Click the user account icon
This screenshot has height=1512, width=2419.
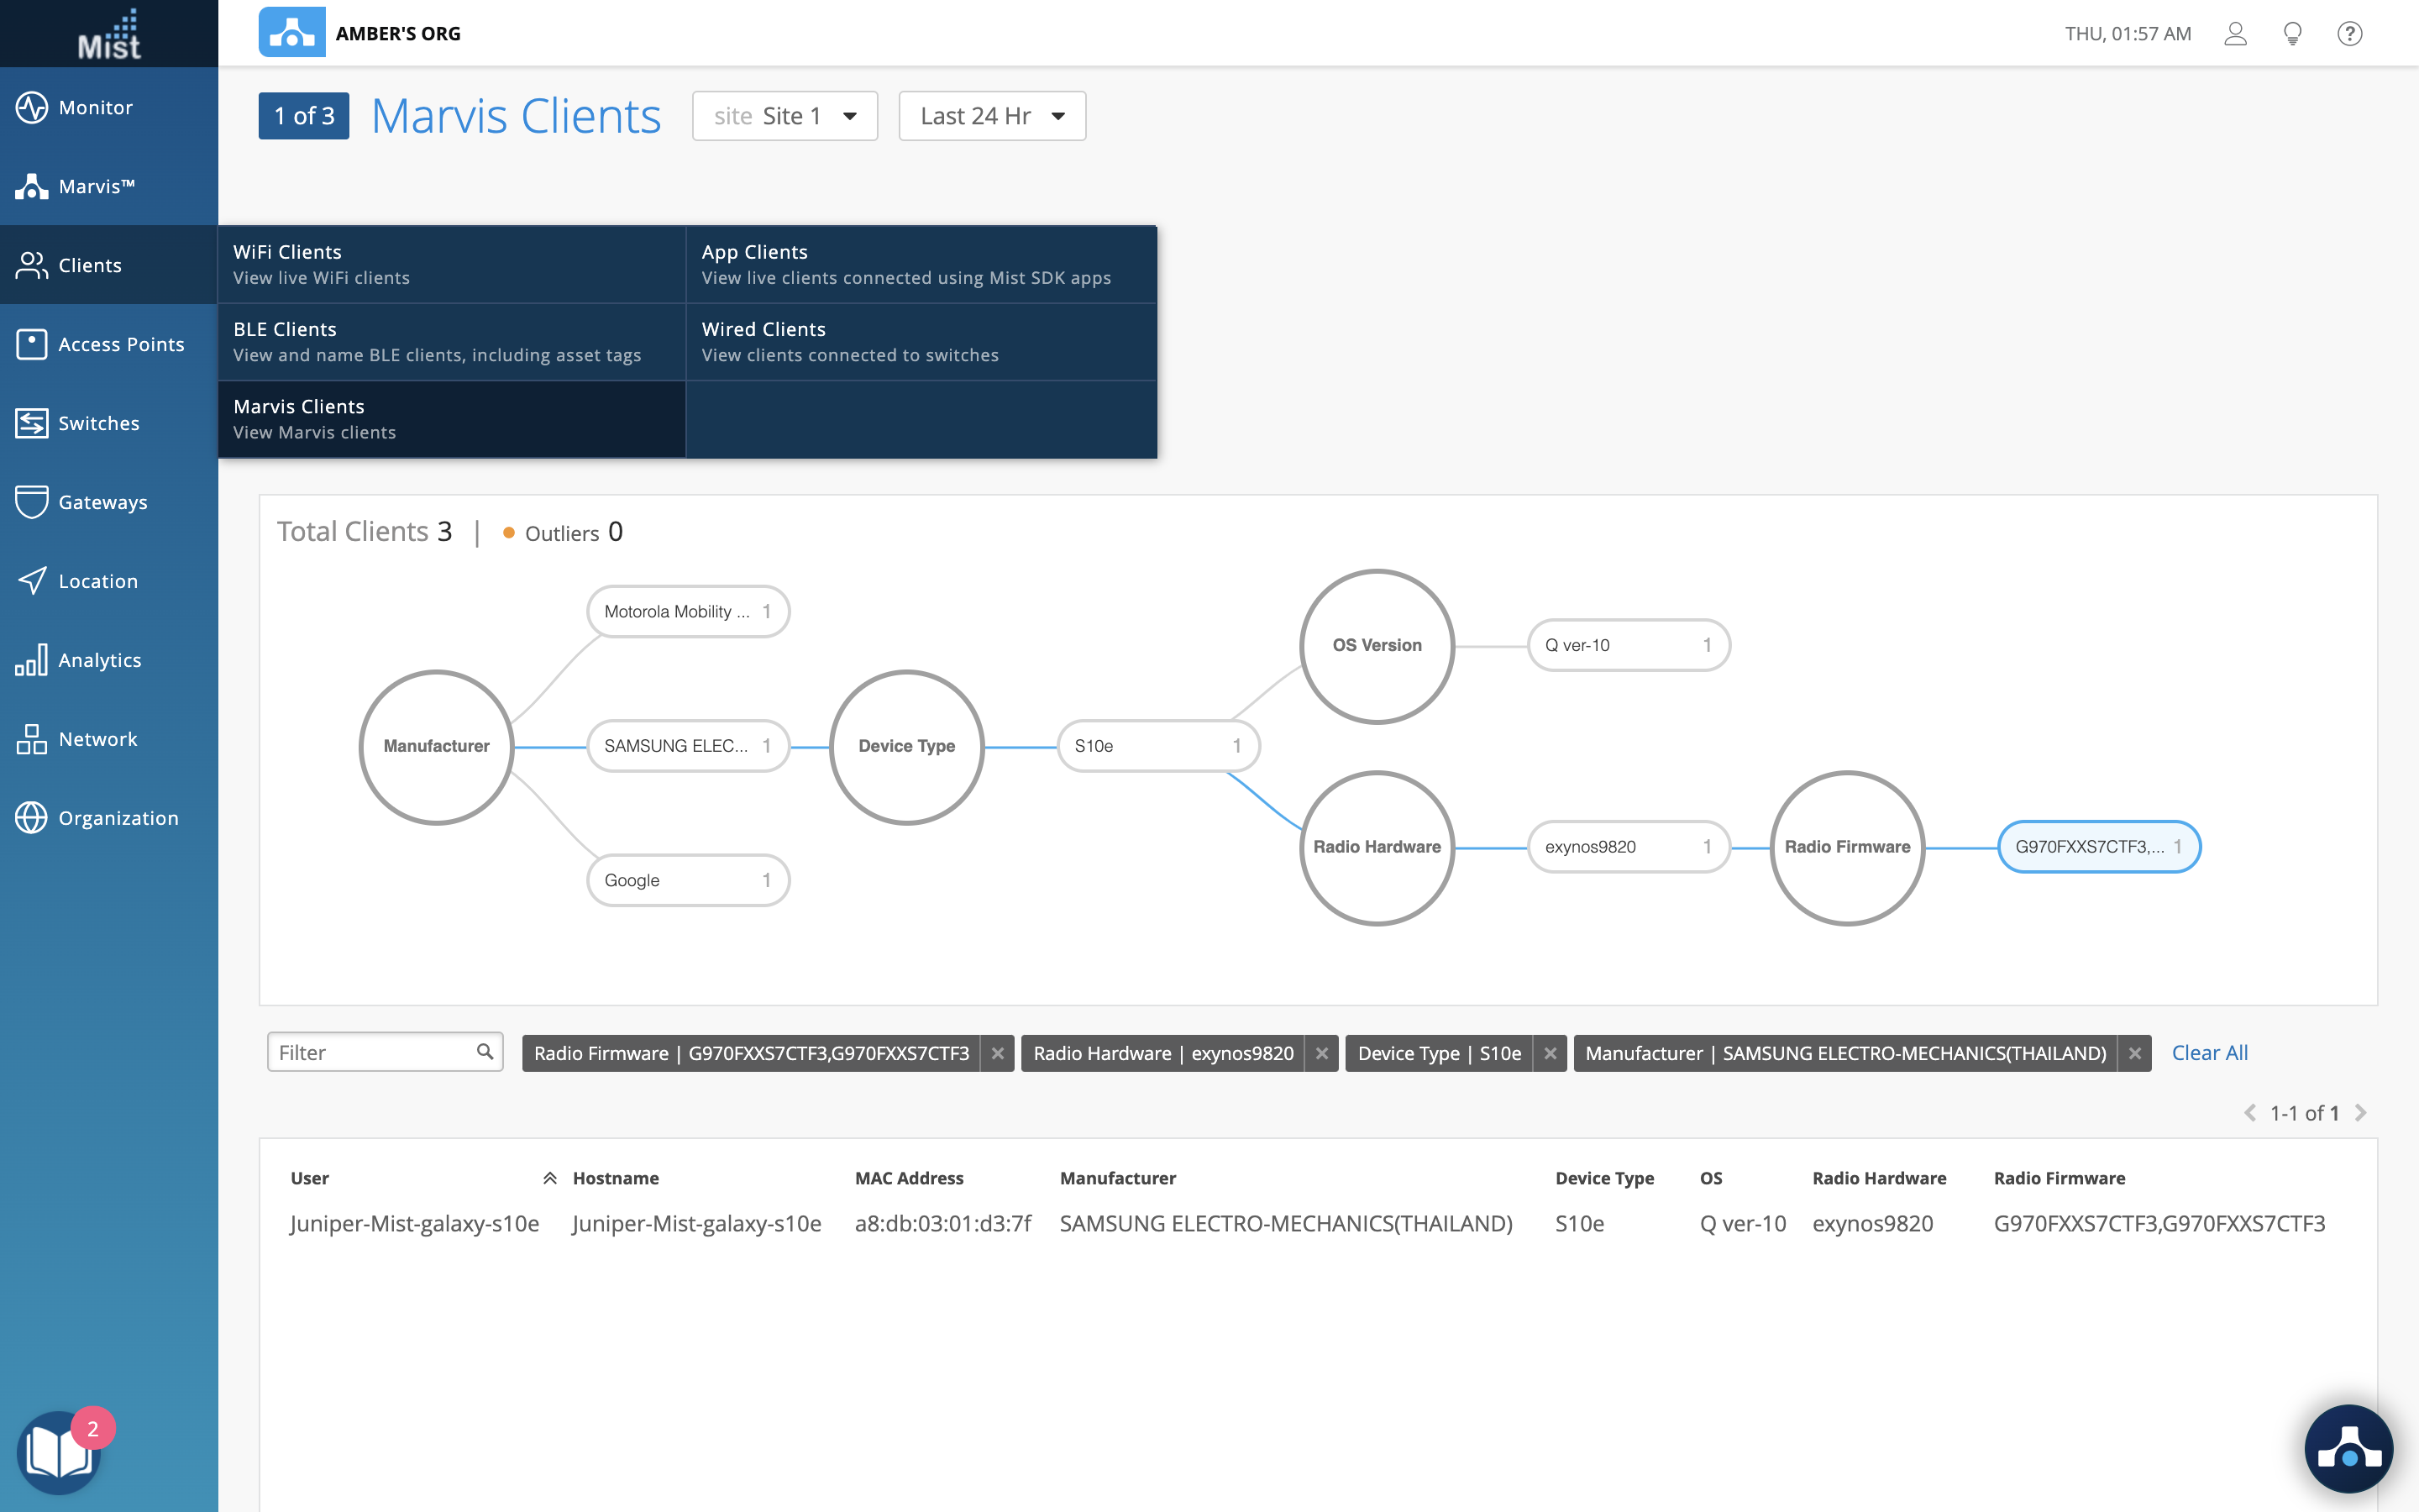(2235, 34)
